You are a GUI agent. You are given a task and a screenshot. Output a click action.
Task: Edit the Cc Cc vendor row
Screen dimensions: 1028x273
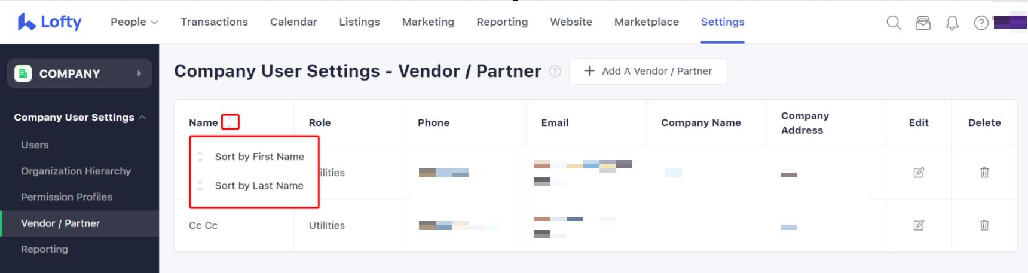click(919, 225)
